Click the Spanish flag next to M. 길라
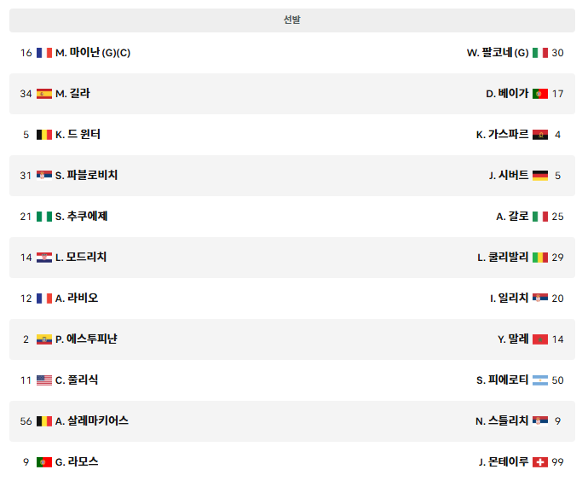The height and width of the screenshot is (487, 582). 44,94
